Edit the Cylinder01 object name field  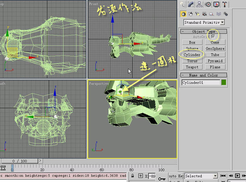point(201,82)
